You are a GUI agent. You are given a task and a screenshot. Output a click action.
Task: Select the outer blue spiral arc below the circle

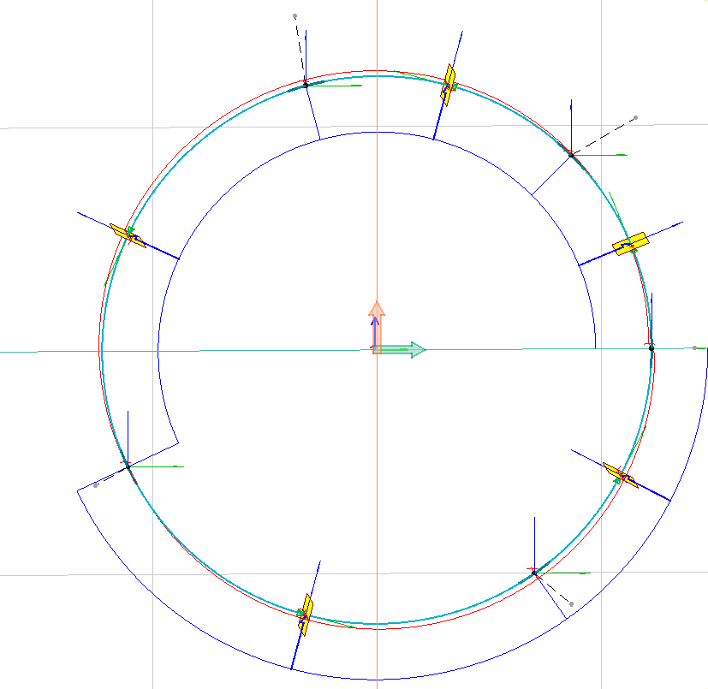[x=377, y=679]
